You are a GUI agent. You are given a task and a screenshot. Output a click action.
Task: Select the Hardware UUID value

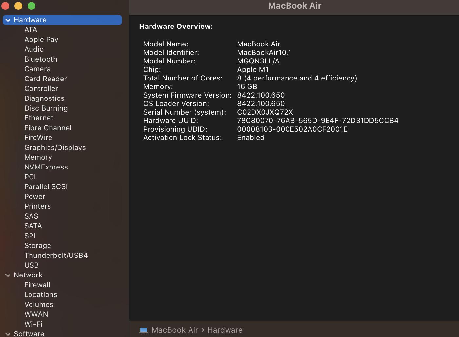(318, 121)
